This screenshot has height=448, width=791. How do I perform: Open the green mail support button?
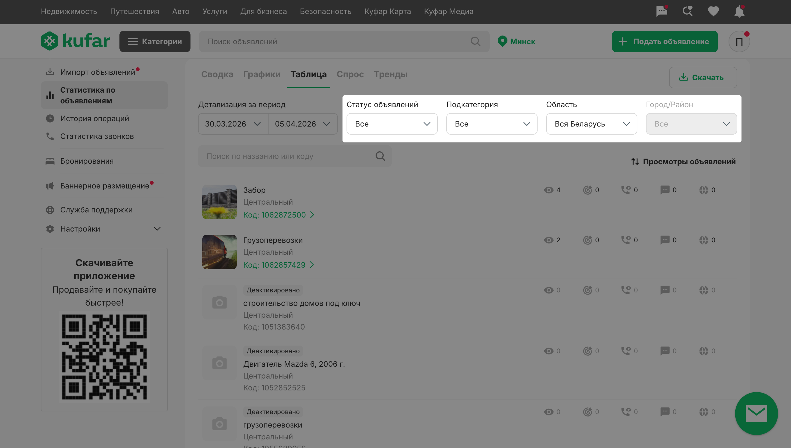pos(756,413)
